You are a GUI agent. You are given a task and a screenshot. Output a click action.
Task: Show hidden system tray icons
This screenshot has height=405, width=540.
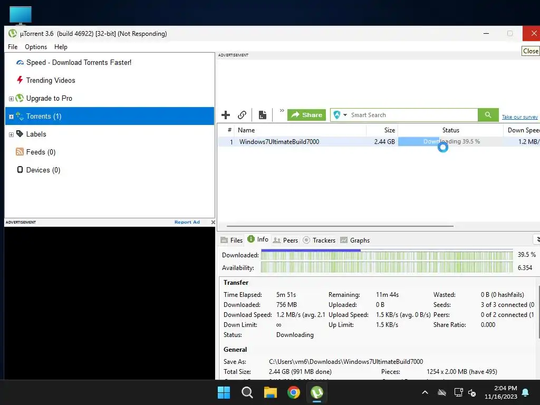point(425,392)
